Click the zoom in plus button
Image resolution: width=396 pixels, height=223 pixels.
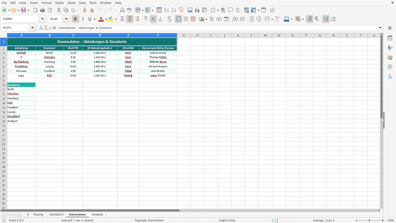[383, 220]
